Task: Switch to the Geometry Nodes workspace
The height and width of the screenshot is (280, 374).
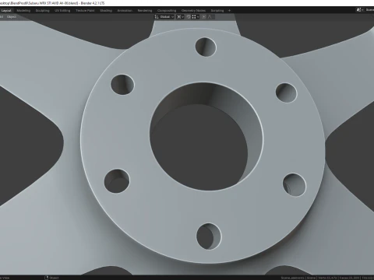Action: point(193,11)
